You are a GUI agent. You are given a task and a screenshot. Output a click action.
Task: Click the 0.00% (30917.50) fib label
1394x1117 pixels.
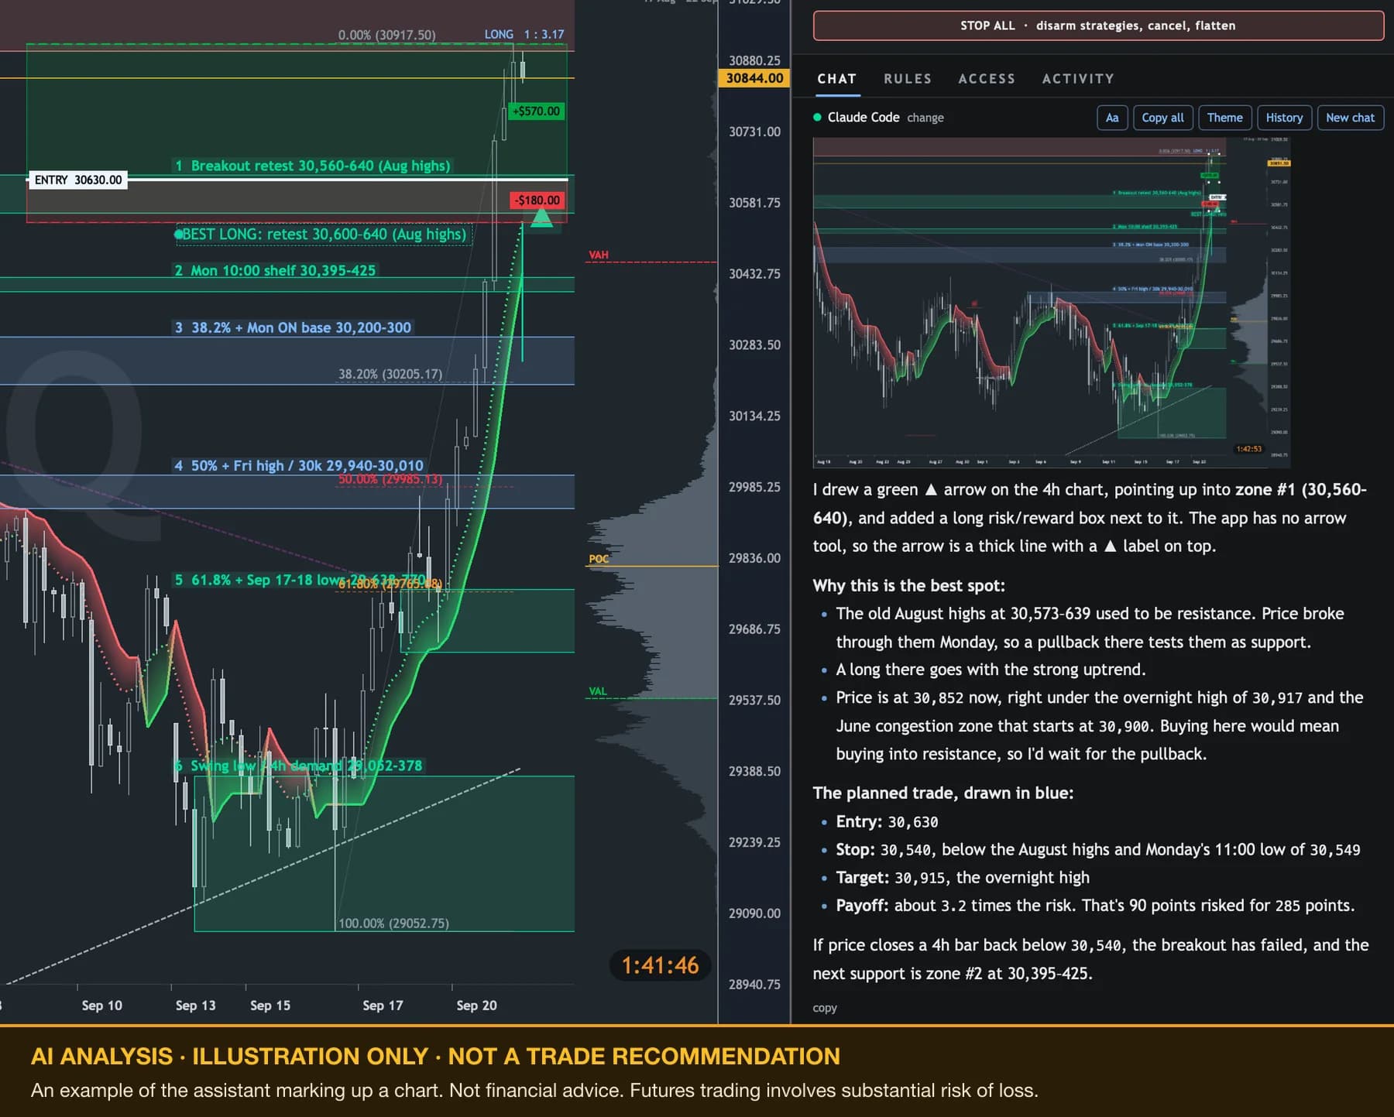pyautogui.click(x=386, y=35)
